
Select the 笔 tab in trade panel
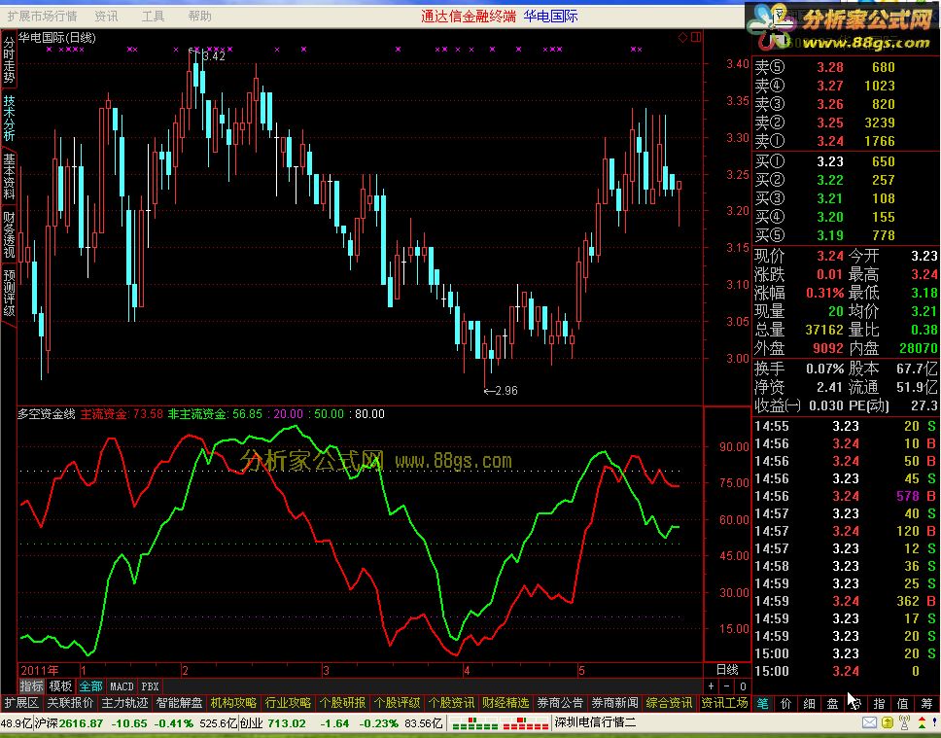(762, 703)
